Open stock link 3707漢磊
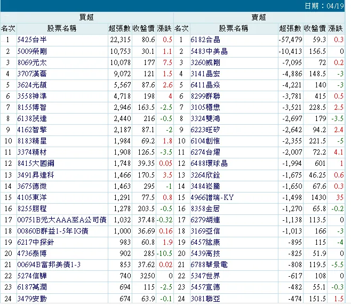 pos(32,74)
